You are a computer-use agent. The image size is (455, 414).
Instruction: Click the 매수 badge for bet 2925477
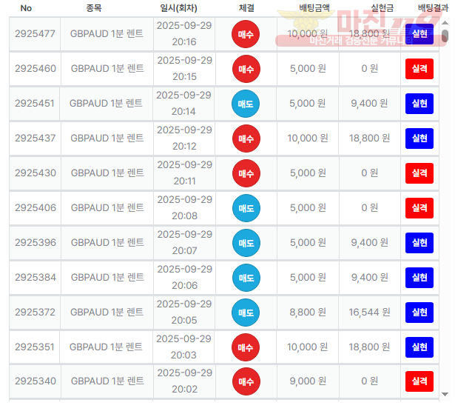(x=246, y=34)
